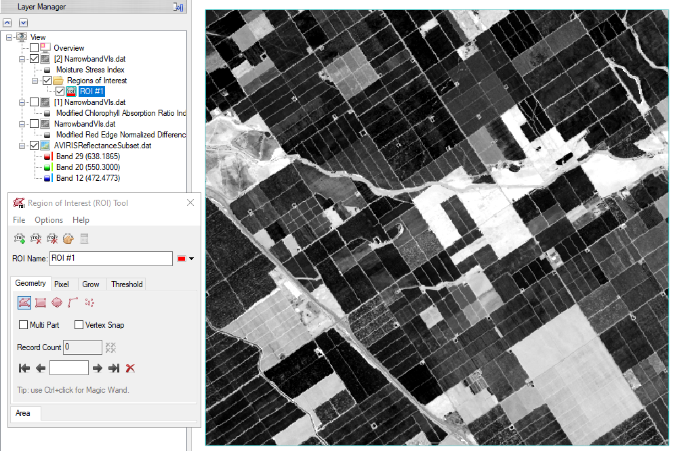This screenshot has height=451, width=673.
Task: Enable the Multi Part checkbox
Action: point(24,325)
